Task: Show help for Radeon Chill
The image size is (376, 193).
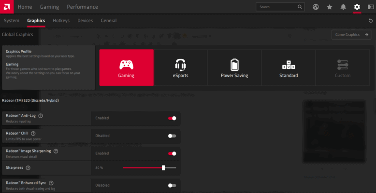Action: pyautogui.click(x=33, y=133)
